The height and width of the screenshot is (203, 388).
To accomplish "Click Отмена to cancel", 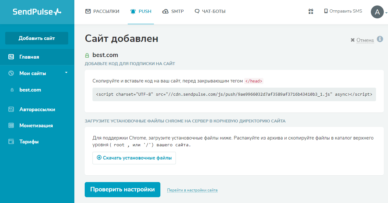I will coord(365,40).
